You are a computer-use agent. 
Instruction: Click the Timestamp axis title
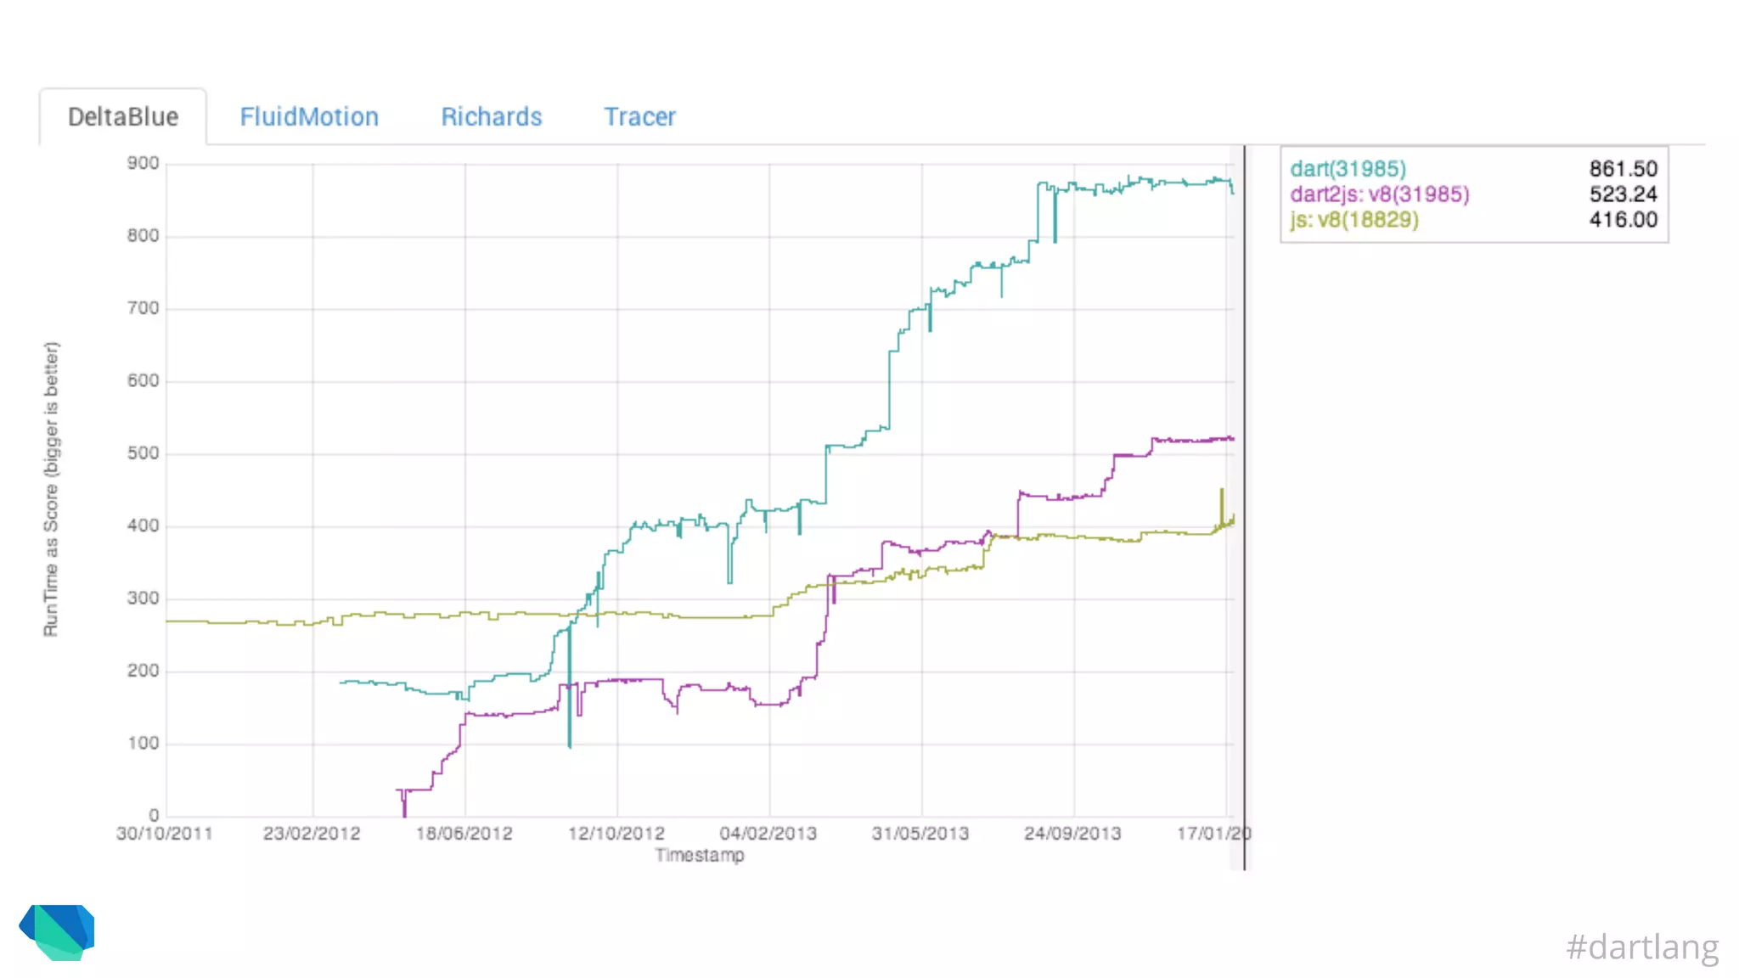coord(699,856)
